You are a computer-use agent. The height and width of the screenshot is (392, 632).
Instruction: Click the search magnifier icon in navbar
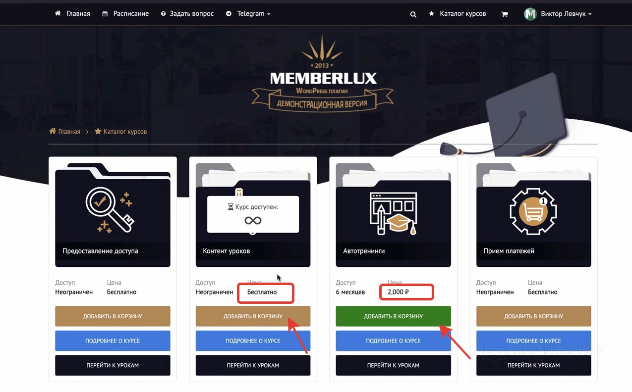pyautogui.click(x=413, y=14)
